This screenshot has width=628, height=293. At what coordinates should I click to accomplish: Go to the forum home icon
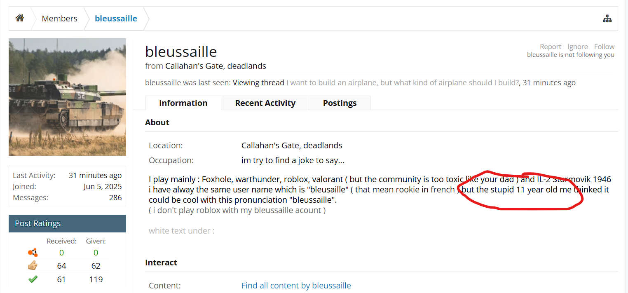(x=20, y=19)
